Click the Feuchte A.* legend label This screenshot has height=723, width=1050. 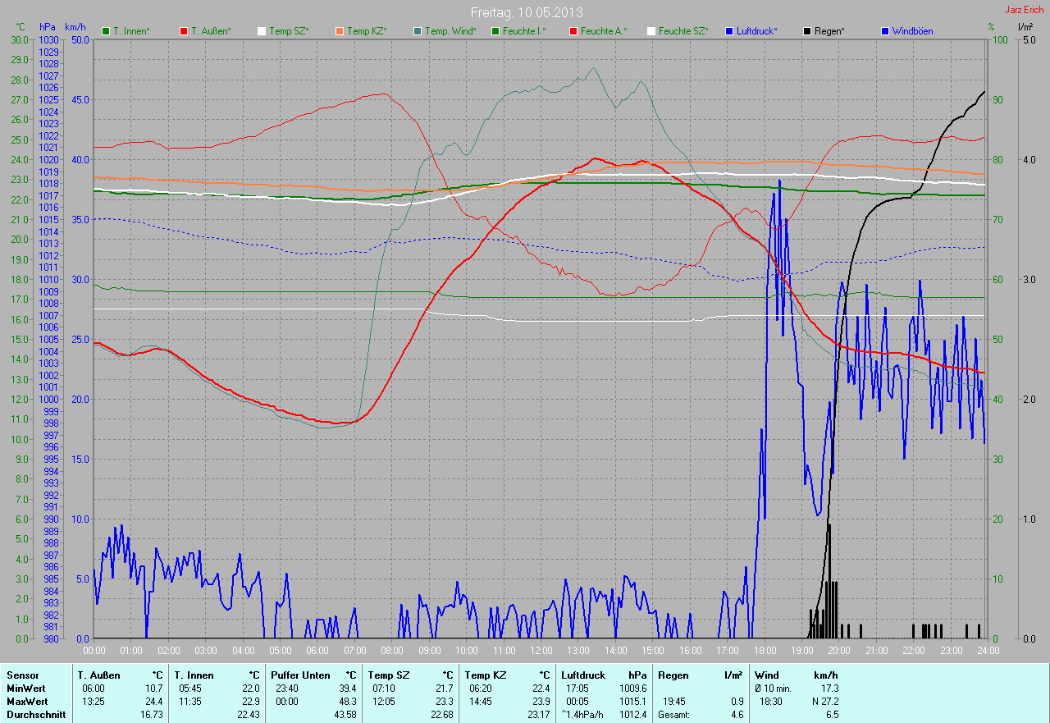(603, 31)
